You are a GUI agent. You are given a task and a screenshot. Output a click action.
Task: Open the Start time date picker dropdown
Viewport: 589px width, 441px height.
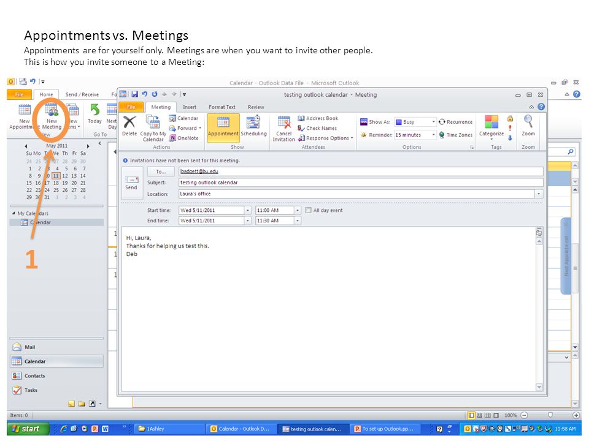click(x=247, y=210)
